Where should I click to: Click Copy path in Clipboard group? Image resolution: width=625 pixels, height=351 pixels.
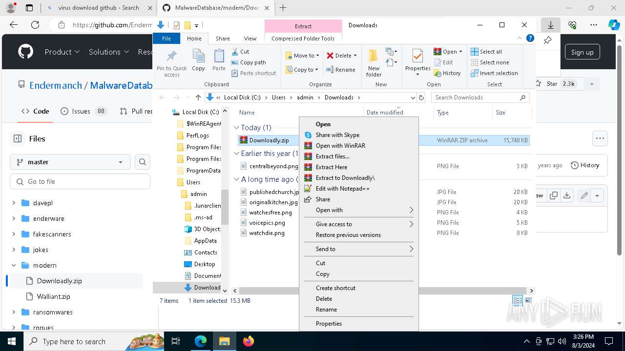click(249, 62)
